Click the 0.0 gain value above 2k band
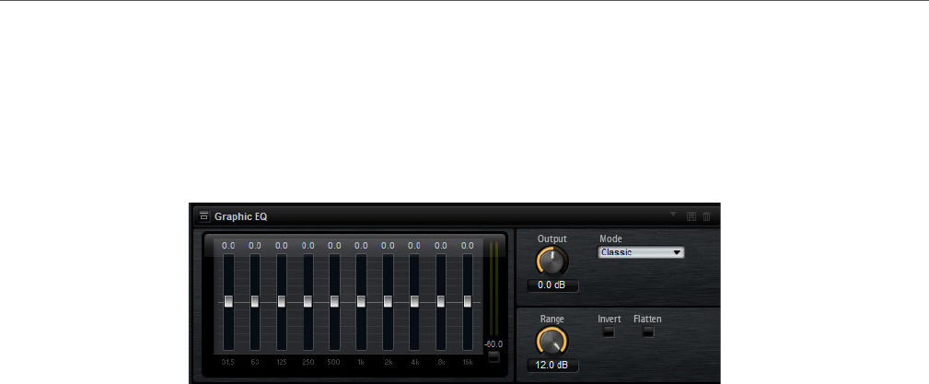The height and width of the screenshot is (384, 929). point(388,245)
